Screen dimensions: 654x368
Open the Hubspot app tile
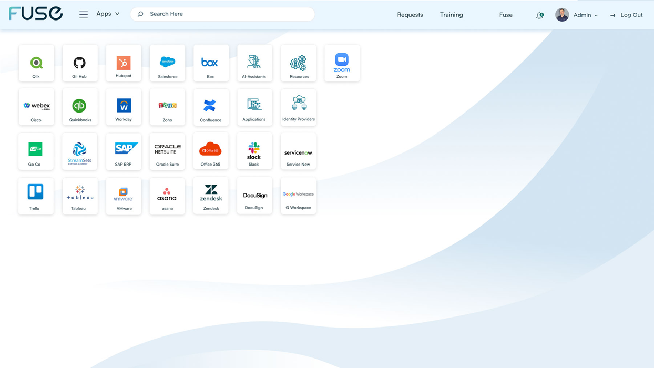pyautogui.click(x=124, y=63)
